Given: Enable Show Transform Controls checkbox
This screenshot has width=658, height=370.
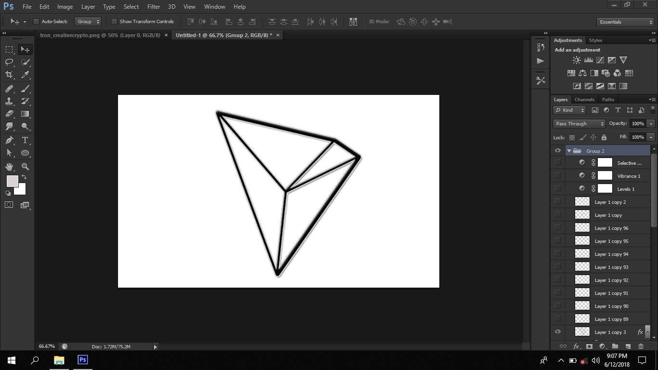Looking at the screenshot, I should pos(114,22).
